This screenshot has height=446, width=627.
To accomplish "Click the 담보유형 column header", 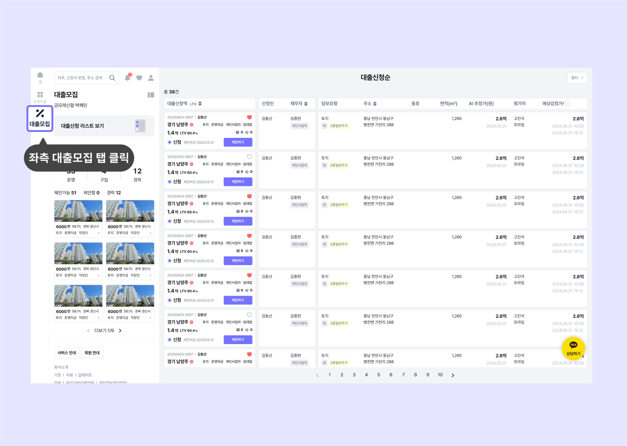I will [329, 104].
